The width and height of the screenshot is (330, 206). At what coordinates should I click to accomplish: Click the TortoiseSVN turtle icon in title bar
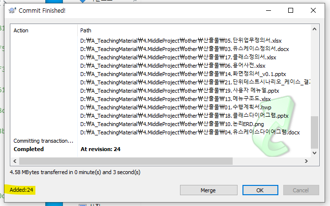tap(12, 10)
